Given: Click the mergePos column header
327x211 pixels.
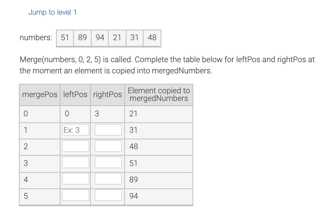Looking at the screenshot, I should pos(39,95).
